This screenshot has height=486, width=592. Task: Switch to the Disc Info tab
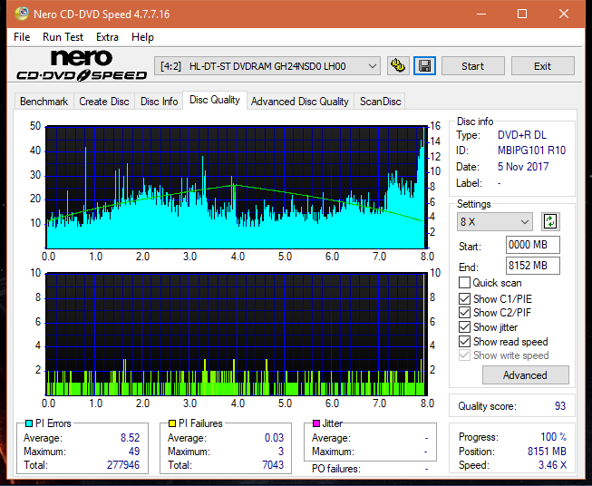pyautogui.click(x=159, y=102)
